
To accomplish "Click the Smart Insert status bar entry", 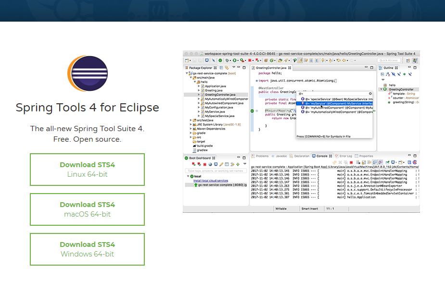I will coord(310,208).
